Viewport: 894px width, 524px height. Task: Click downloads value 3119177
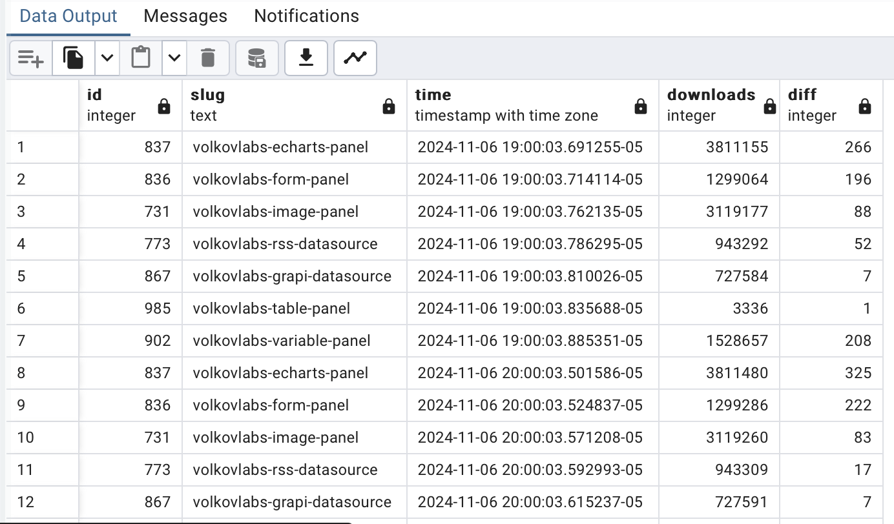point(719,212)
